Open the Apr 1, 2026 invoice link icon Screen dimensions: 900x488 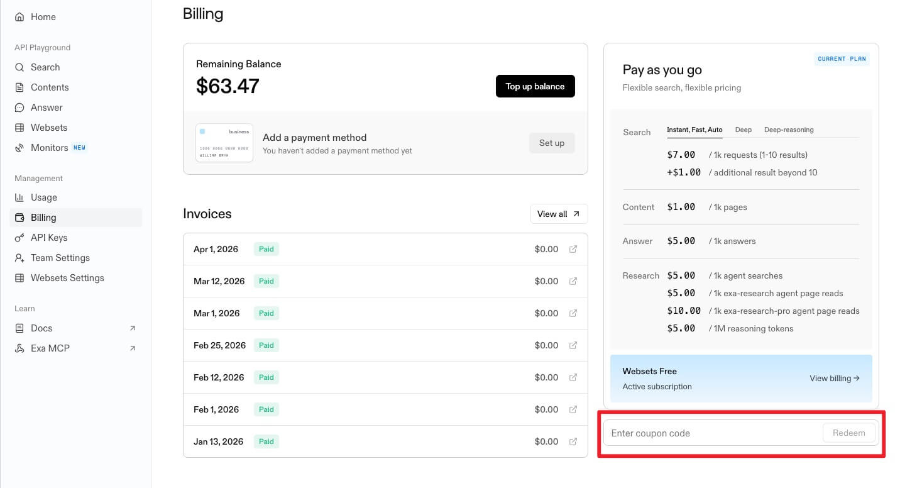pyautogui.click(x=573, y=249)
